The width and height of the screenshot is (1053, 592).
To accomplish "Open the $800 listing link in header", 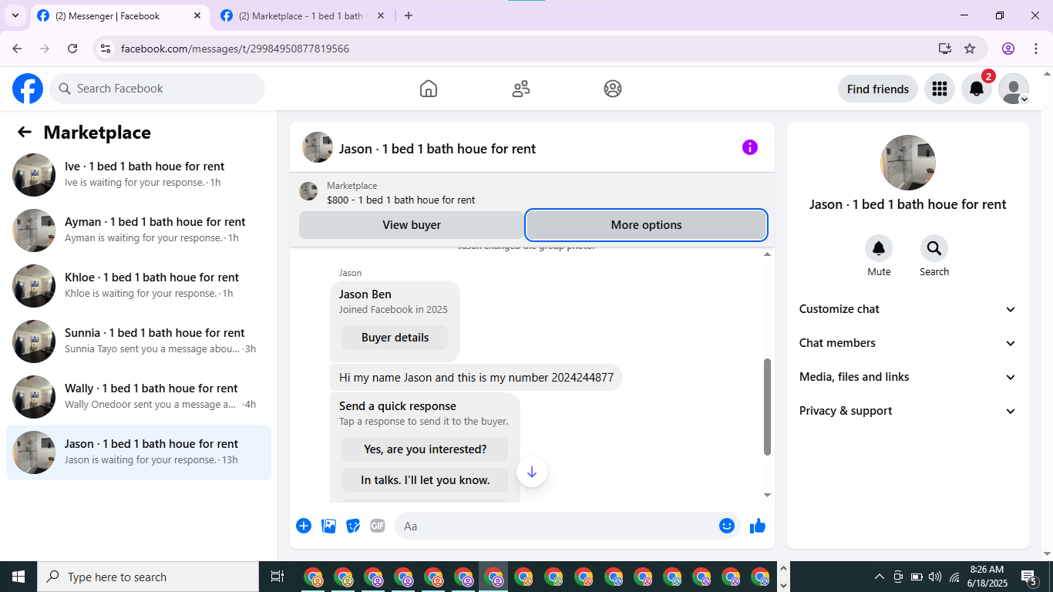I will (x=401, y=200).
